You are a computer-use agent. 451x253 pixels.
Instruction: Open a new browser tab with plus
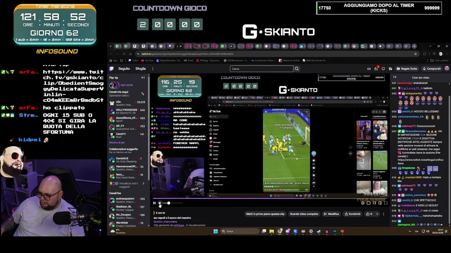pos(415,46)
